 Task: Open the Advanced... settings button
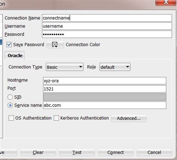129,118
